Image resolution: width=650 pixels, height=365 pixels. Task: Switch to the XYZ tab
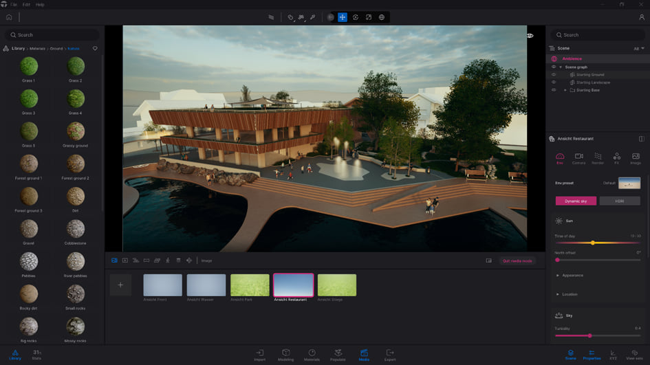[613, 354]
